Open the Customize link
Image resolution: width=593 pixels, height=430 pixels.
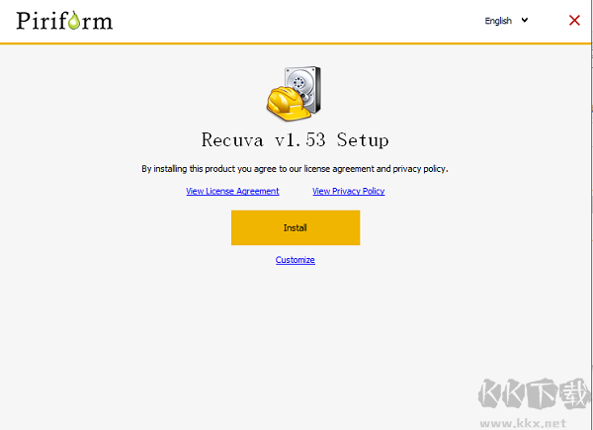click(x=295, y=260)
